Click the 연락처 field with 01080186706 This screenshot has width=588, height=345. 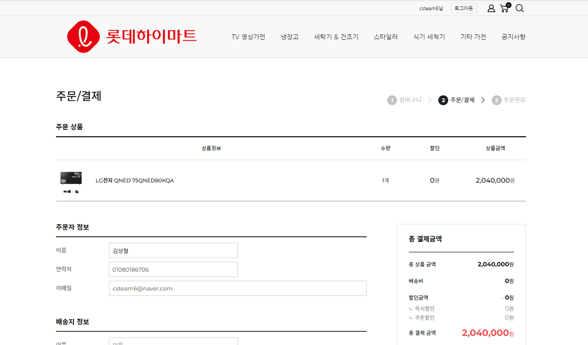click(x=173, y=269)
